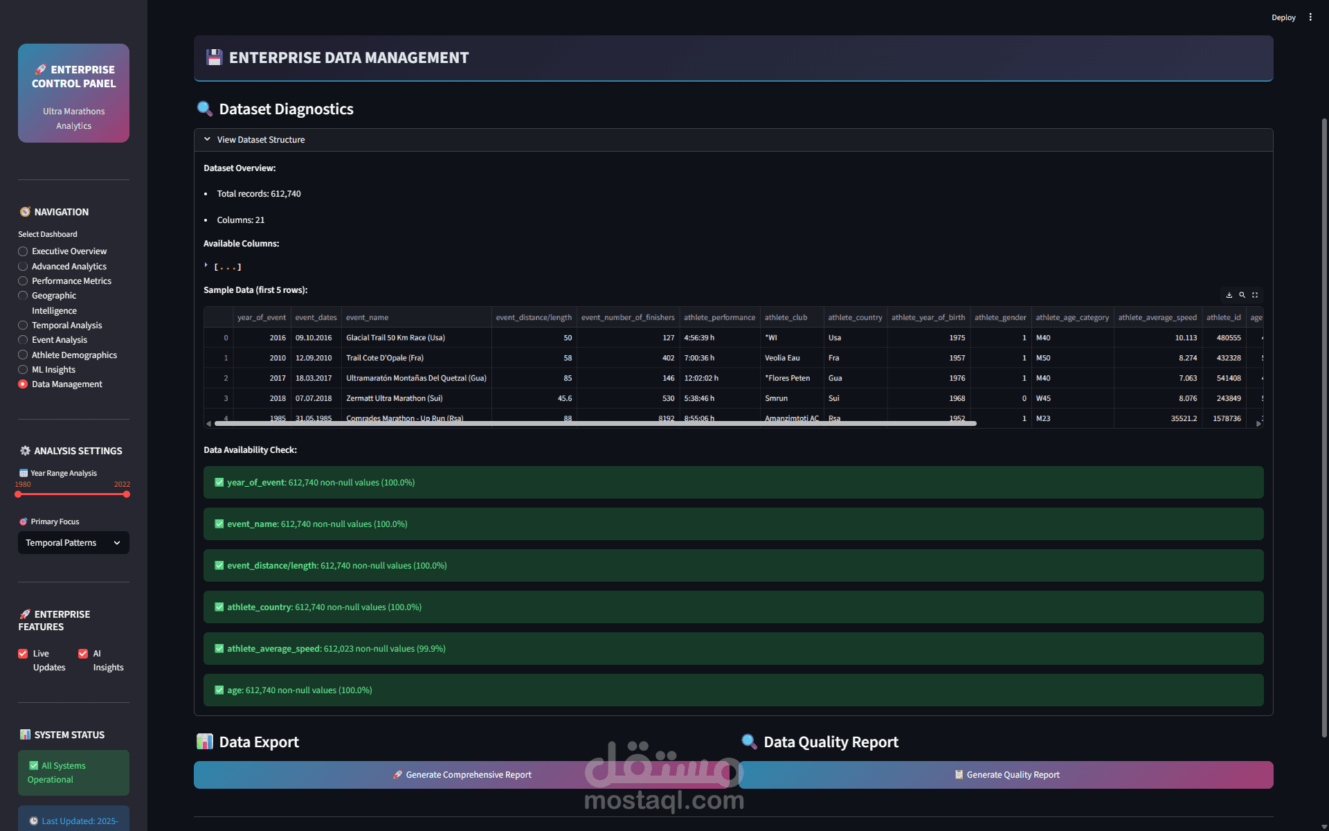Click the Dataset Diagnostics magnifier icon
1329x831 pixels.
point(204,109)
